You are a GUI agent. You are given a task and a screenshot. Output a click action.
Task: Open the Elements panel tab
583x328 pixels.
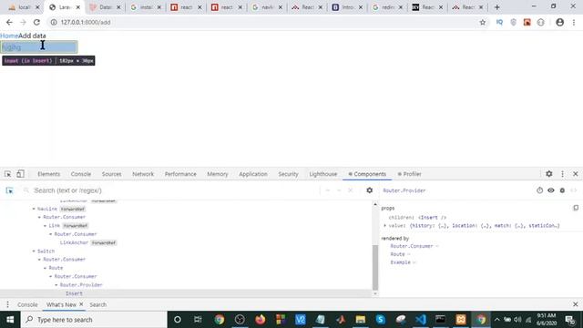click(x=48, y=174)
